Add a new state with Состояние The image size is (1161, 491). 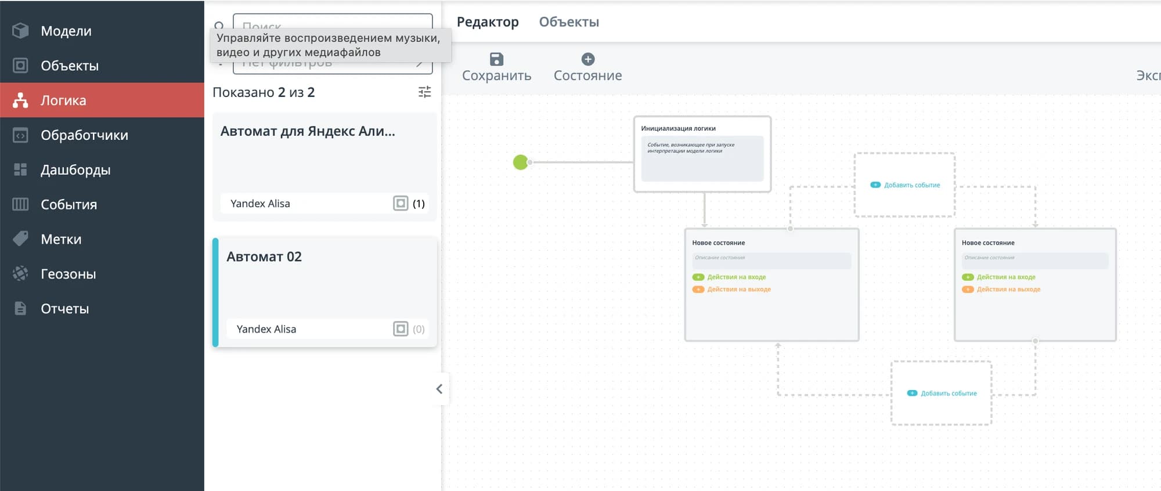587,59
